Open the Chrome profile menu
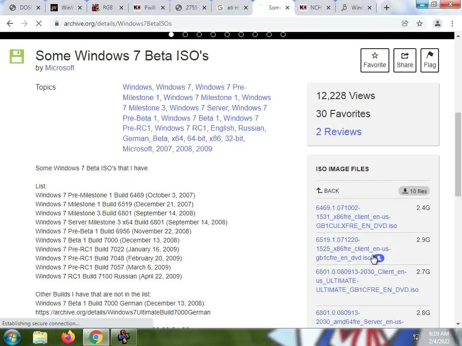 pos(438,23)
